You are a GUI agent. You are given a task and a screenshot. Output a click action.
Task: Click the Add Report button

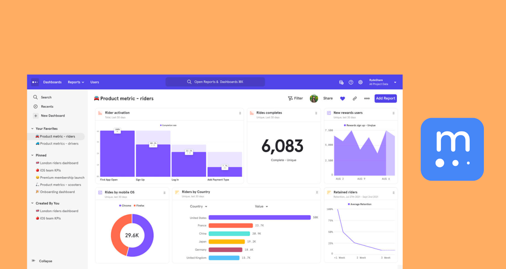(386, 98)
